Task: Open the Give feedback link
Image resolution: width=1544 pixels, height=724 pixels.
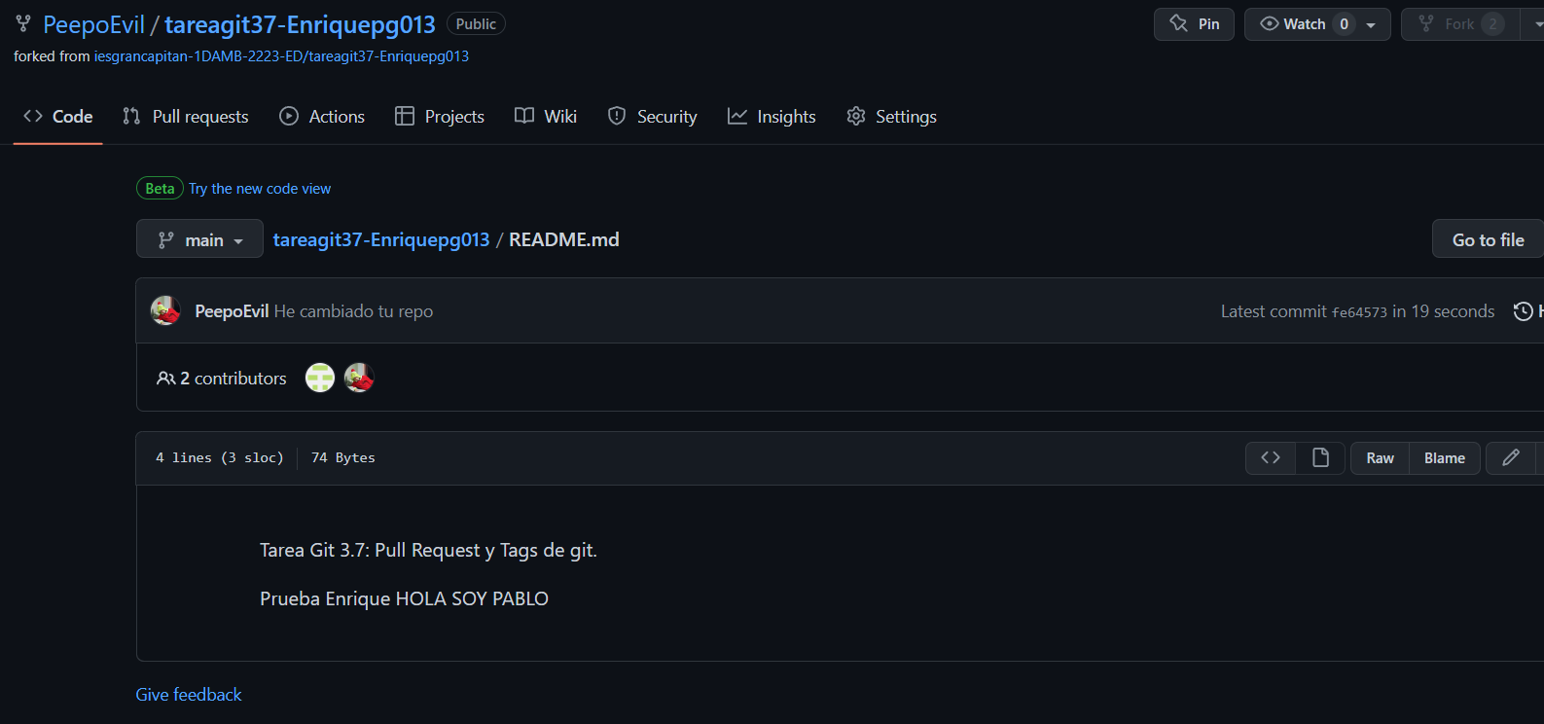Action: click(x=188, y=694)
